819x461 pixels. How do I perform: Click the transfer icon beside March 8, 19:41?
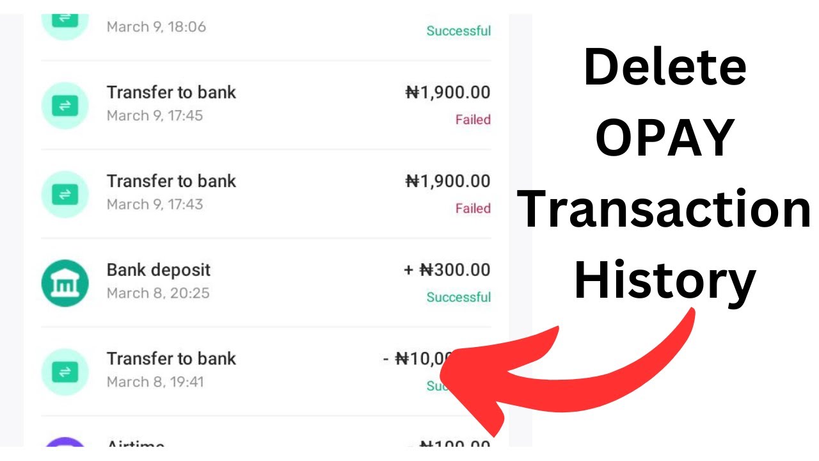65,371
